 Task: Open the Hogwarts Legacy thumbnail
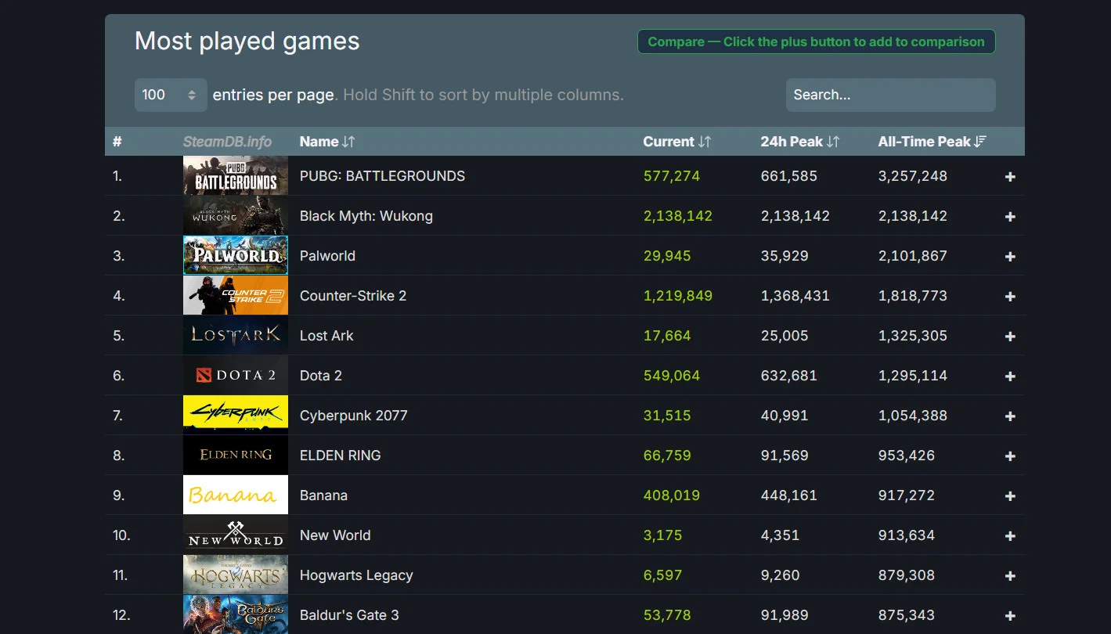(236, 575)
